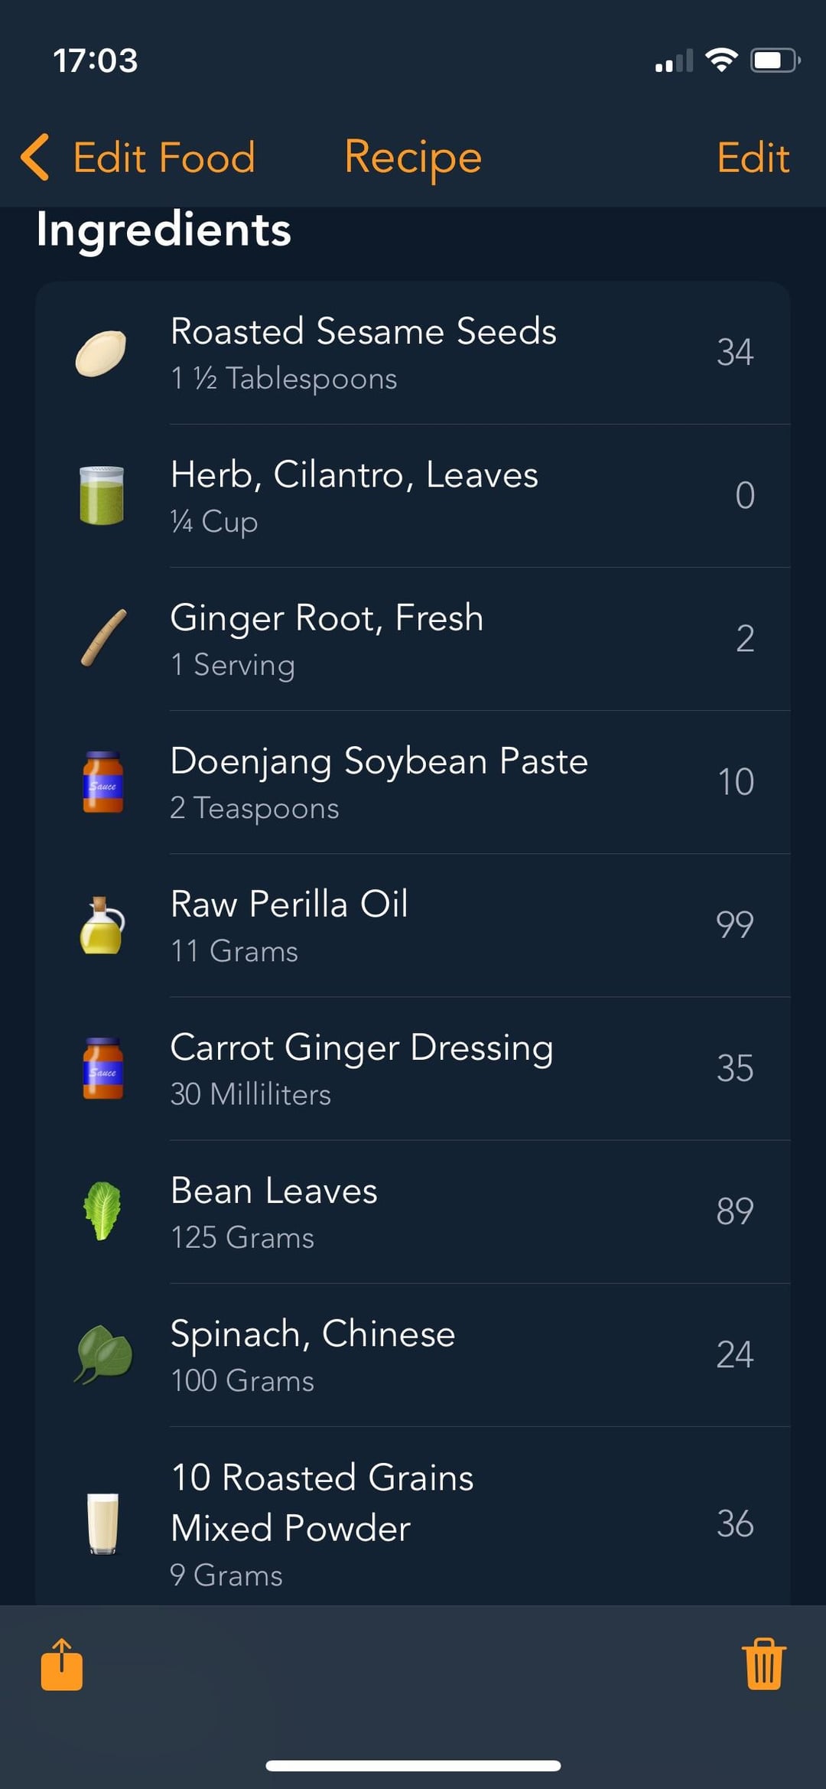This screenshot has width=826, height=1789.
Task: Tap the perilla oil bottle icon
Action: [102, 925]
